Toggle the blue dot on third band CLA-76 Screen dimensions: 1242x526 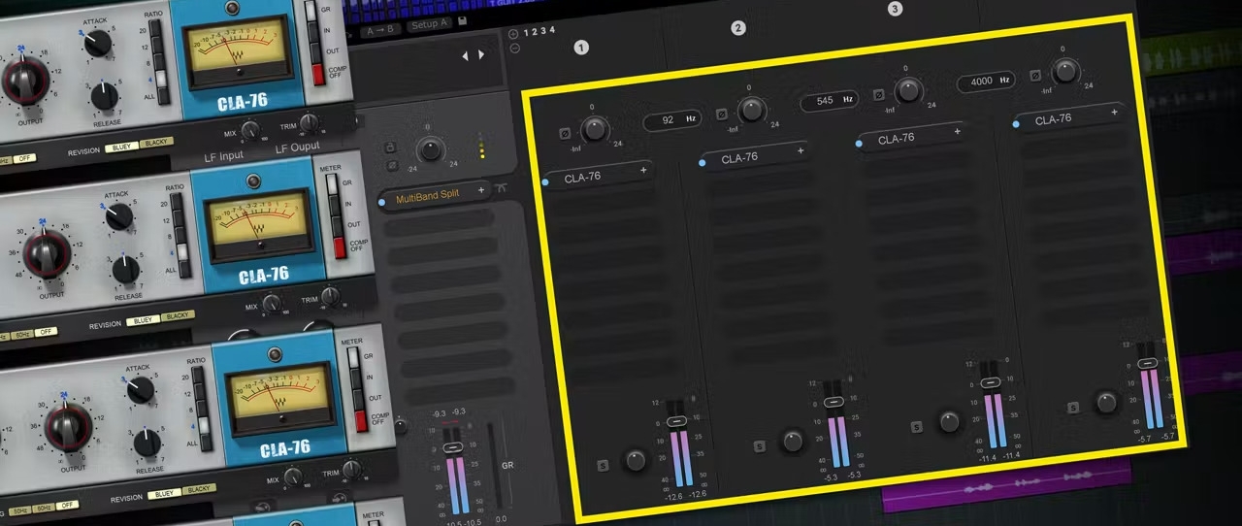click(860, 144)
